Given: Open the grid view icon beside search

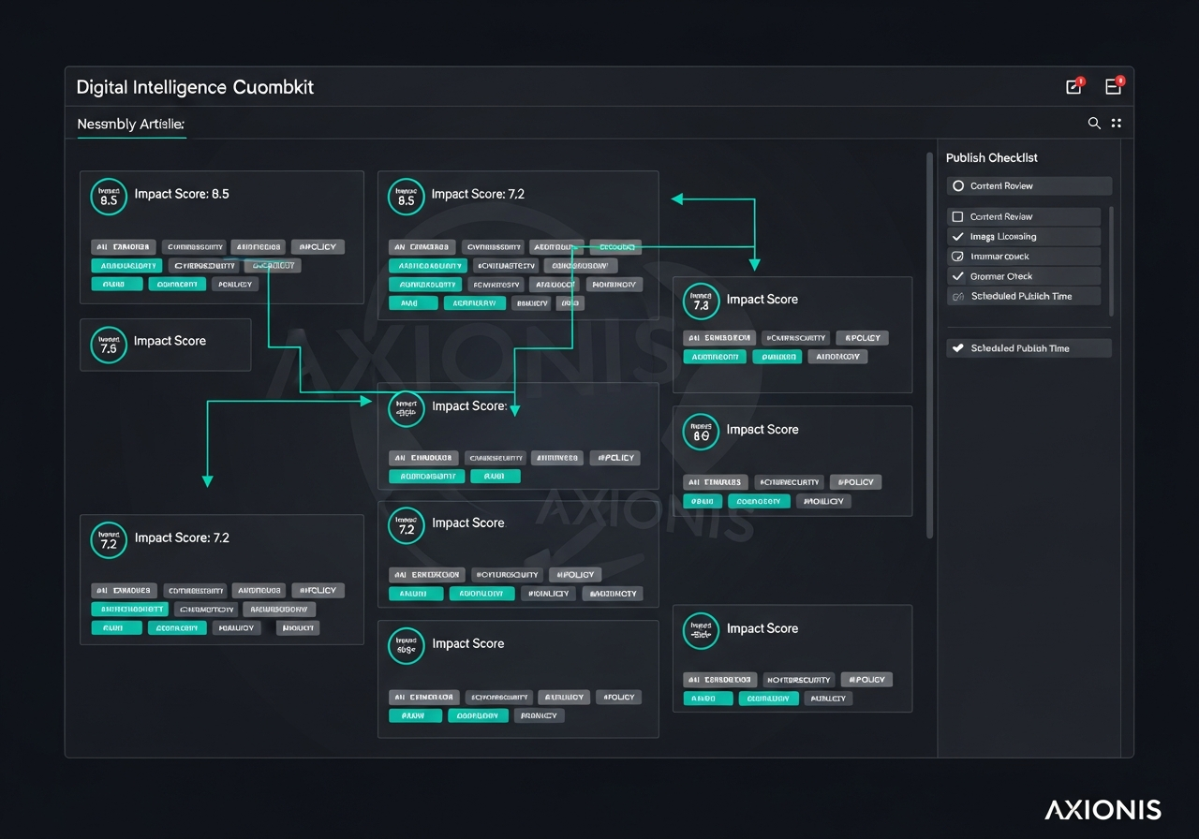Looking at the screenshot, I should [1116, 123].
